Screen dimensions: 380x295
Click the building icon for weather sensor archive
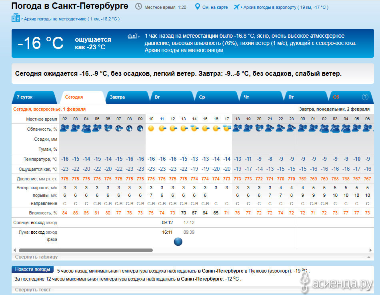coord(16,18)
